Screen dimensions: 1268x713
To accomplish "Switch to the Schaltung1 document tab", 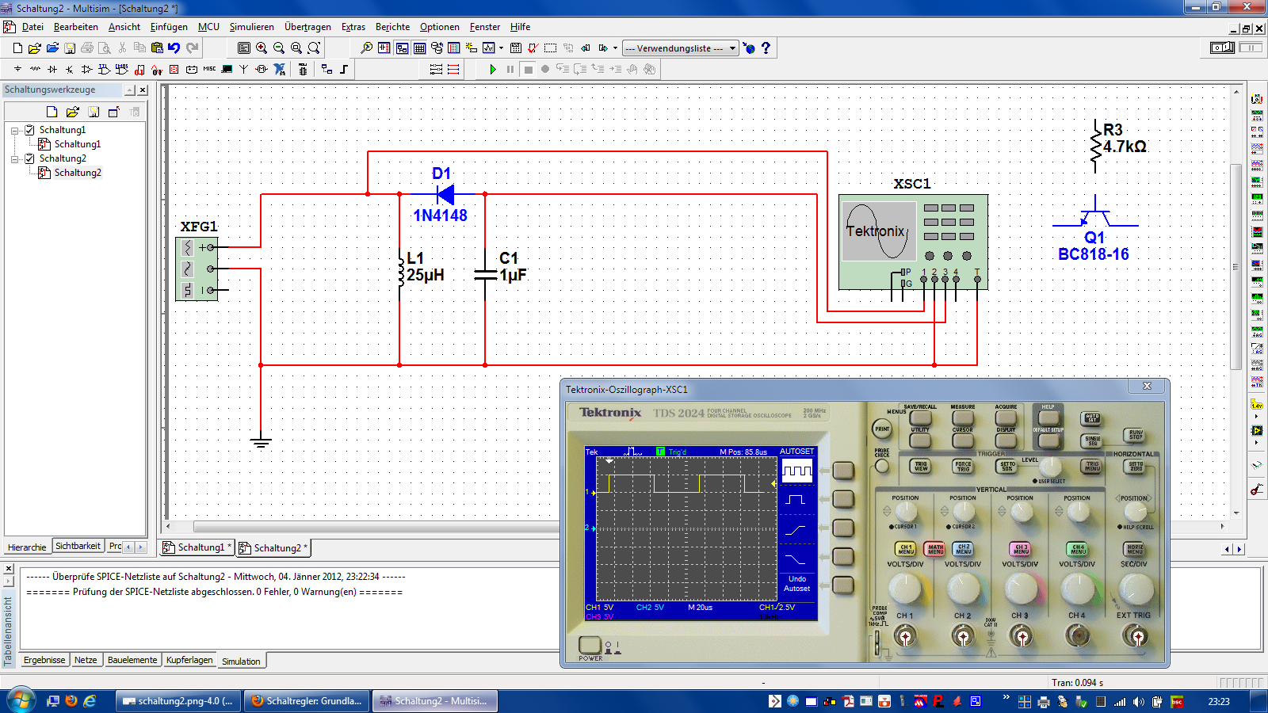I will [197, 547].
